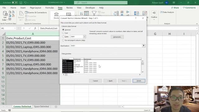Click the collapse dialog icon beside Destination
The image size is (199, 112).
click(x=144, y=46)
